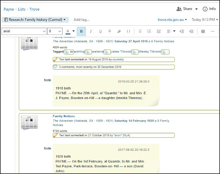The height and width of the screenshot is (174, 220).
Task: Insert a horizontal rule
Action: tap(212, 31)
